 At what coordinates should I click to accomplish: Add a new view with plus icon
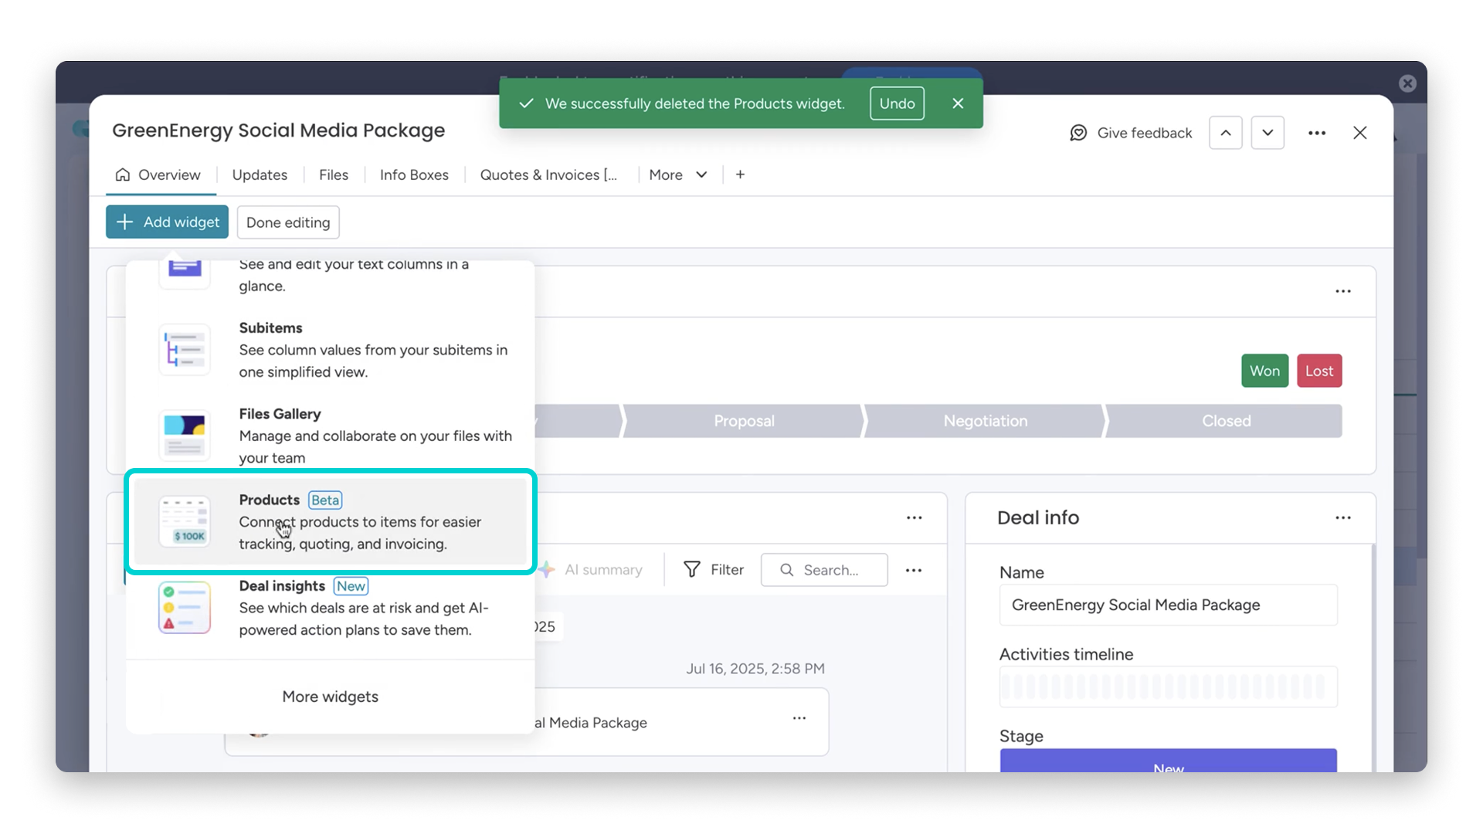pyautogui.click(x=740, y=175)
